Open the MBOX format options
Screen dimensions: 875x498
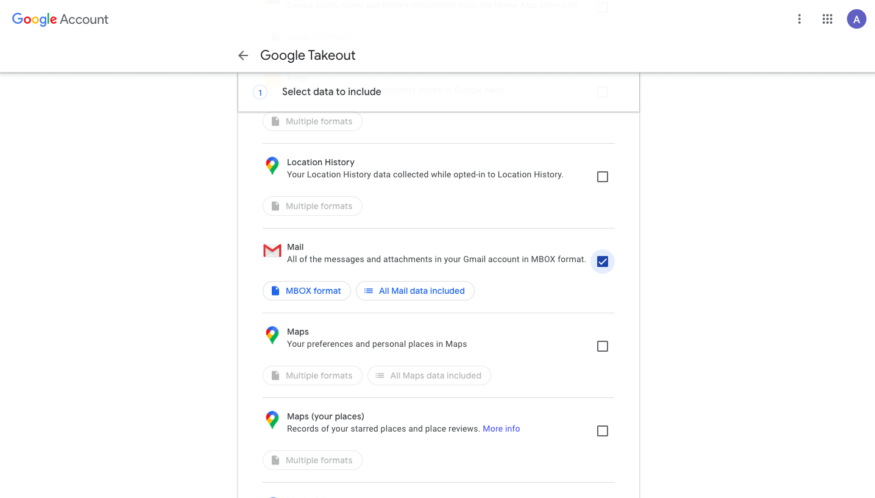point(306,291)
